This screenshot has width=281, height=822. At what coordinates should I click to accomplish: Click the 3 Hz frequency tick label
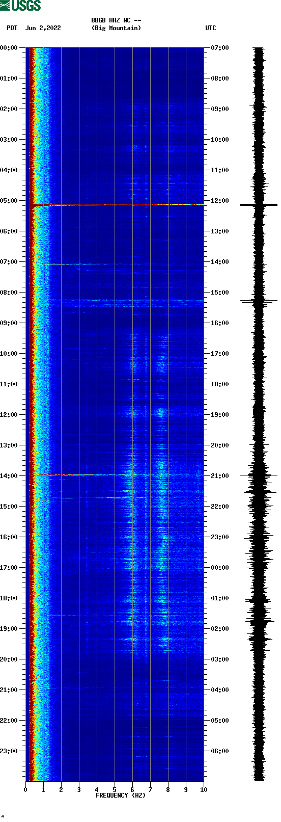tap(79, 790)
